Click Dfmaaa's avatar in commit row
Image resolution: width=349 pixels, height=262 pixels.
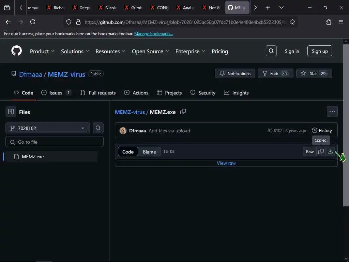click(x=123, y=131)
